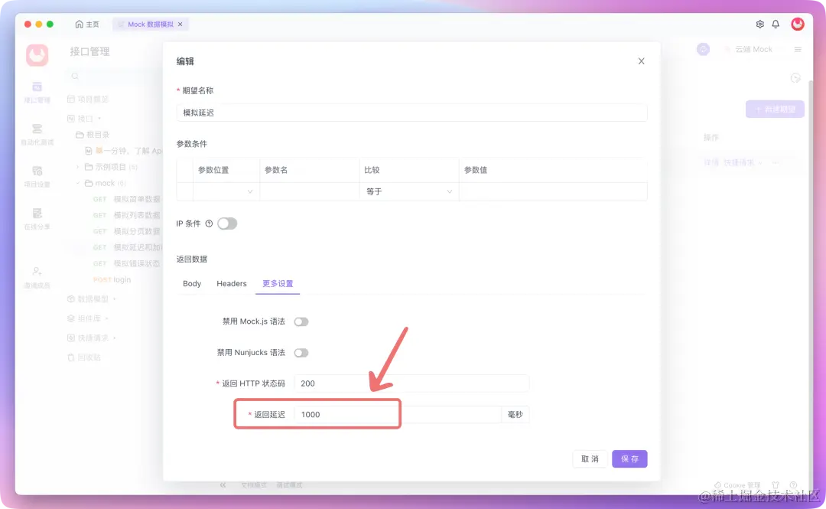Open the 根目录 folder
The height and width of the screenshot is (509, 826).
(93, 135)
